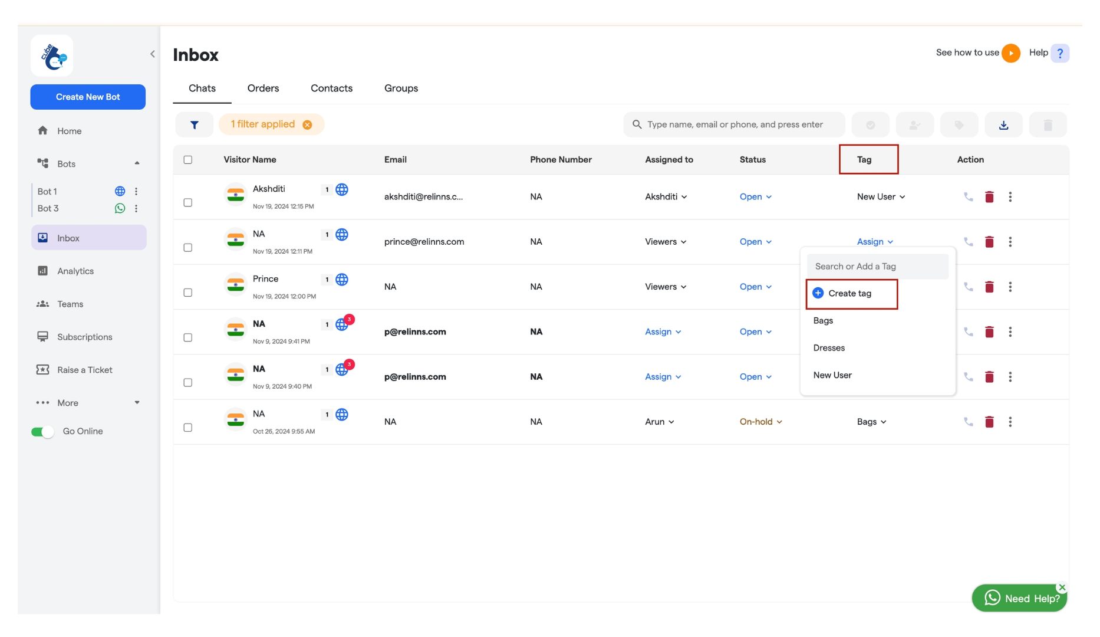Click phone icon in Prince's row
Image resolution: width=1100 pixels, height=637 pixels.
pyautogui.click(x=968, y=287)
